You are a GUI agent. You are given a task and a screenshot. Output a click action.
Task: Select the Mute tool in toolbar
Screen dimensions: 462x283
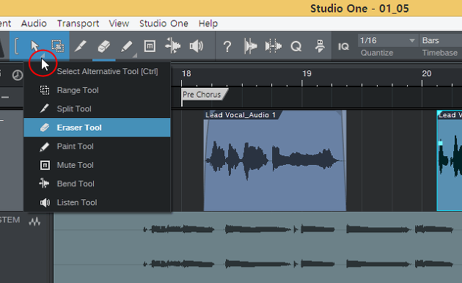[x=150, y=46]
